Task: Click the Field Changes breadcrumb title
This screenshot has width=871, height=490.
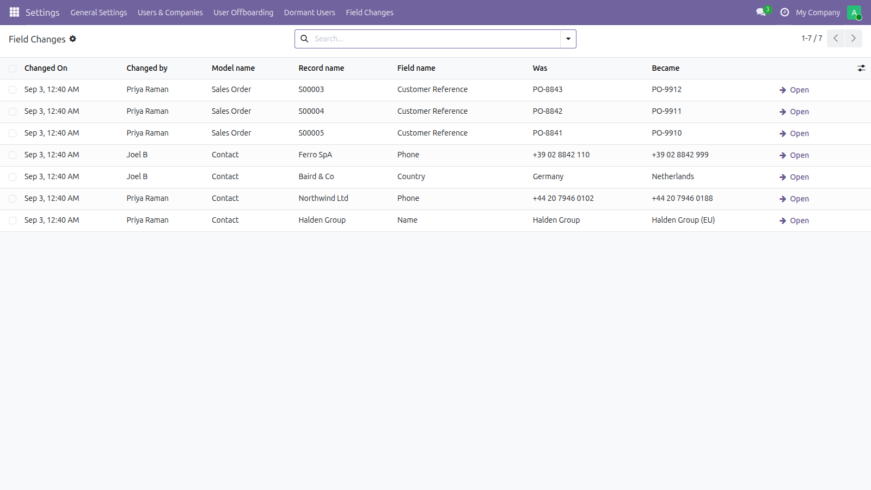Action: [37, 39]
